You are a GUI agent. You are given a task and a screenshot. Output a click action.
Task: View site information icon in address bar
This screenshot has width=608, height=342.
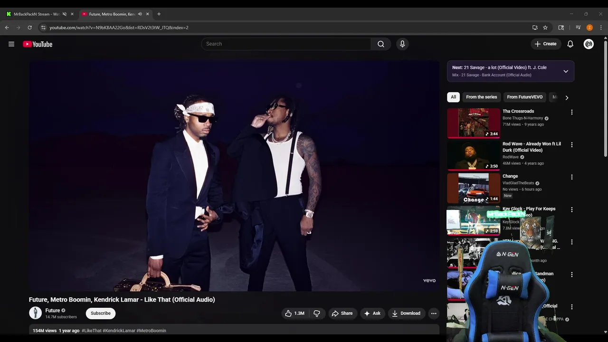[x=43, y=28]
